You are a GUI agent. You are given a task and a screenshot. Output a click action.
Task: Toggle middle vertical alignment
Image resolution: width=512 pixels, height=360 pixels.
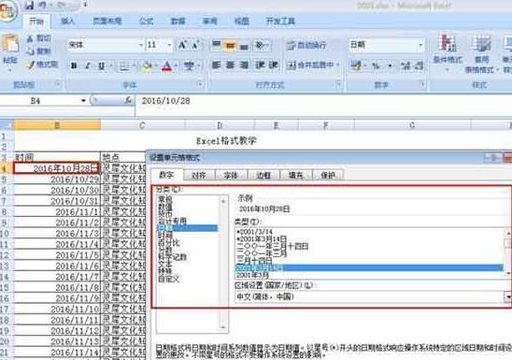pos(230,45)
